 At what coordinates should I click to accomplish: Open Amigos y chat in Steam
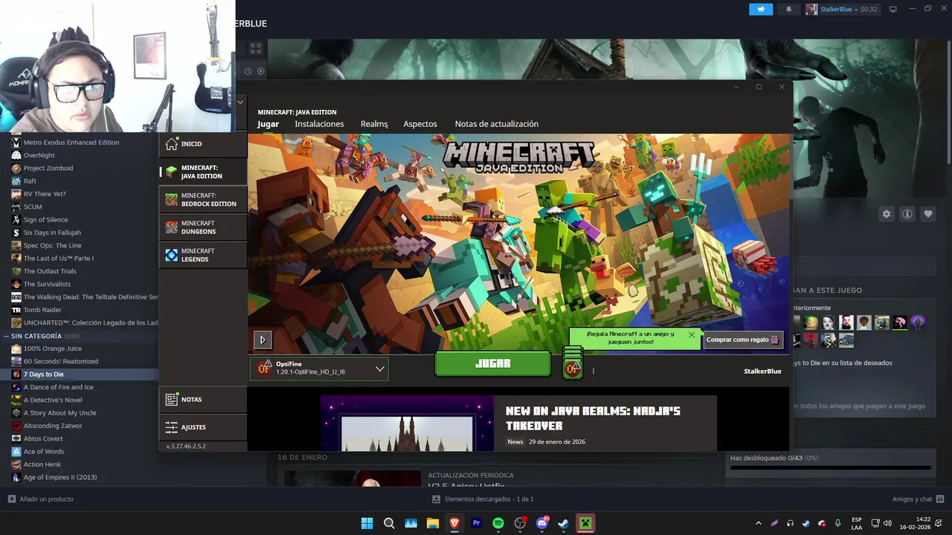coord(918,499)
